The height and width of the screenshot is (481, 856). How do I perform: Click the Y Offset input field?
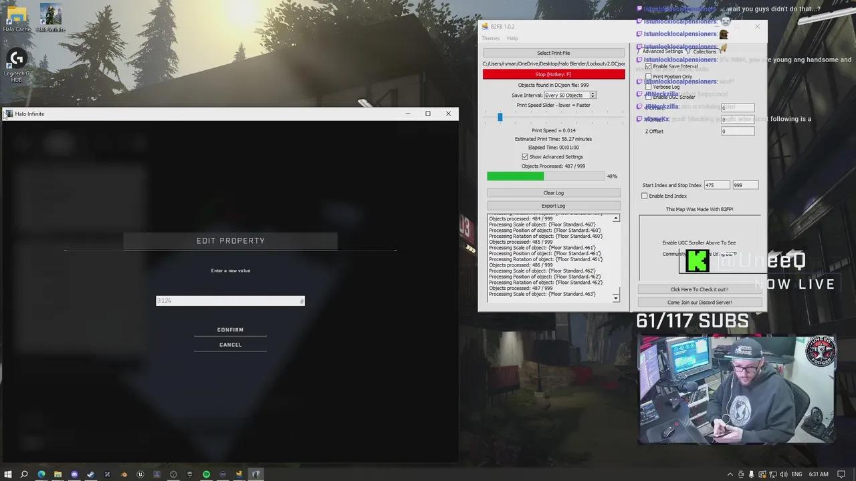coord(738,119)
